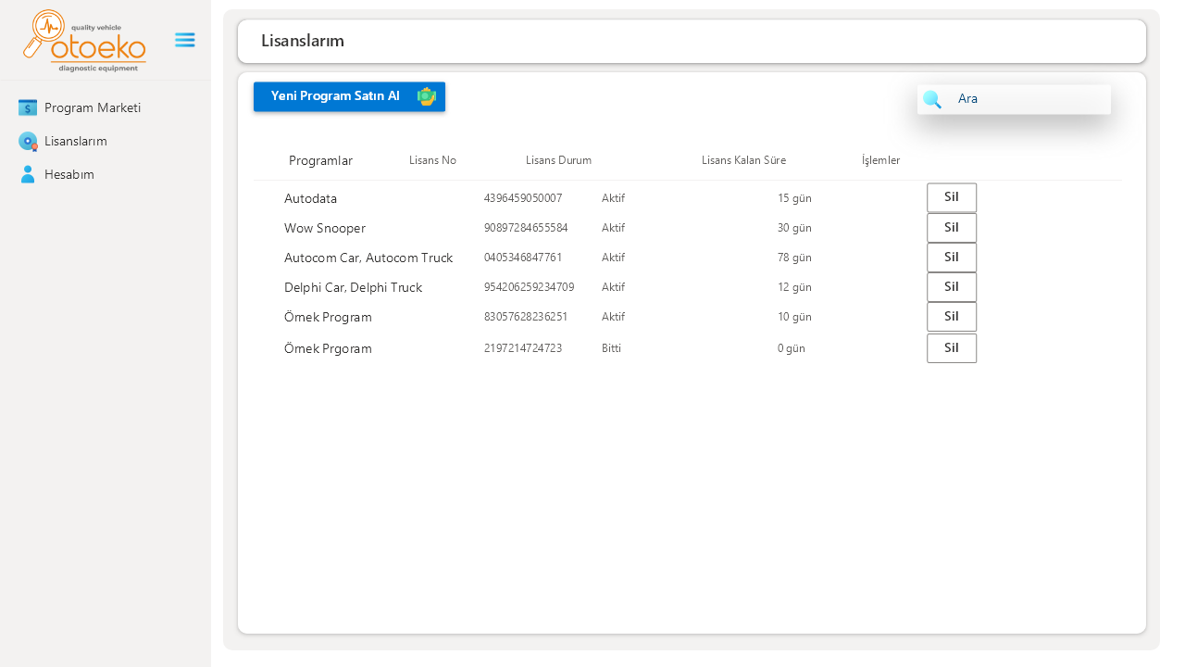Click the Hesabım person icon

click(28, 174)
